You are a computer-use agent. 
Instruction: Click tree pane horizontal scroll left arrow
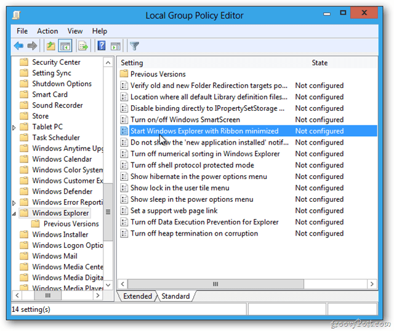pos(17,295)
